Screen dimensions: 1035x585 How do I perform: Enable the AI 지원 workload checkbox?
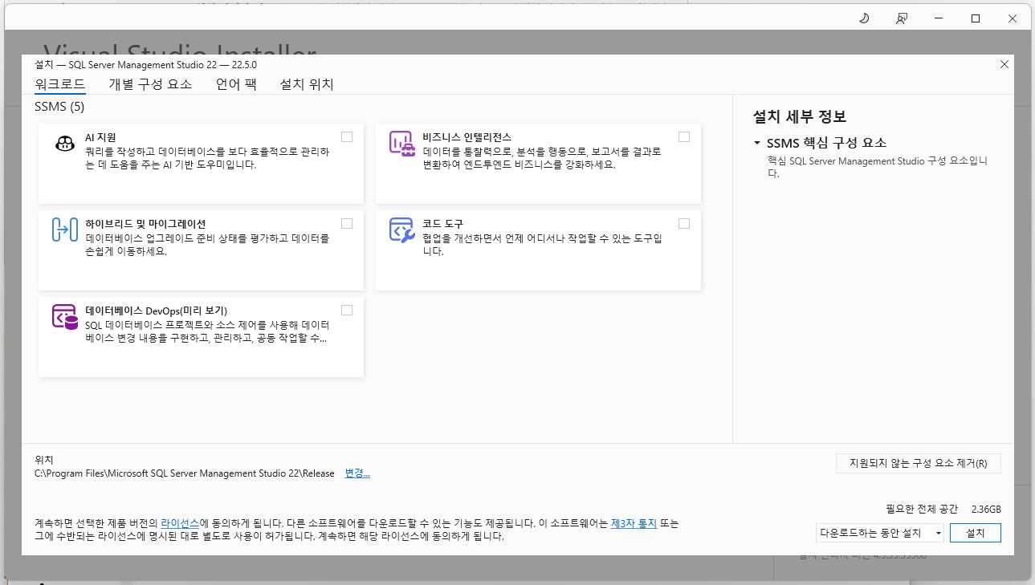pyautogui.click(x=347, y=136)
